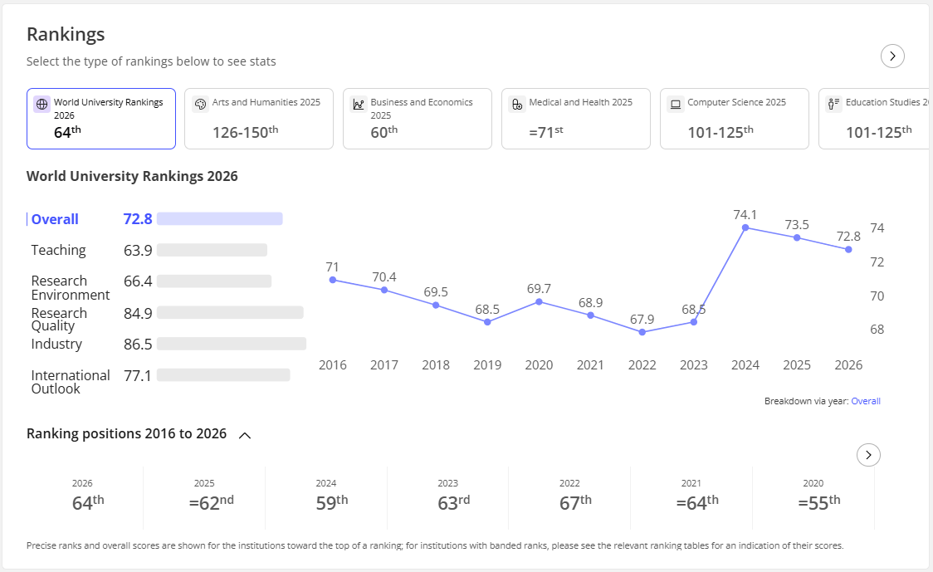Click the chart icon for Business and Economics
The height and width of the screenshot is (572, 933).
tap(359, 104)
